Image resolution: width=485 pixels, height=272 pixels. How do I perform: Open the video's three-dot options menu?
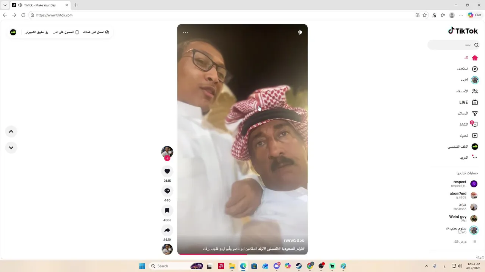click(x=185, y=32)
